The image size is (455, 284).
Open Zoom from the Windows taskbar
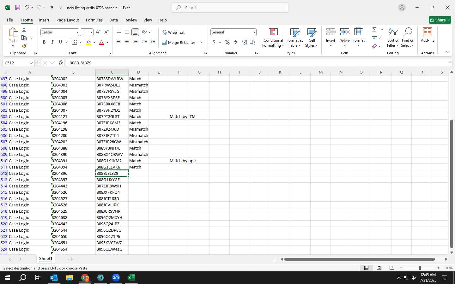tap(116, 278)
